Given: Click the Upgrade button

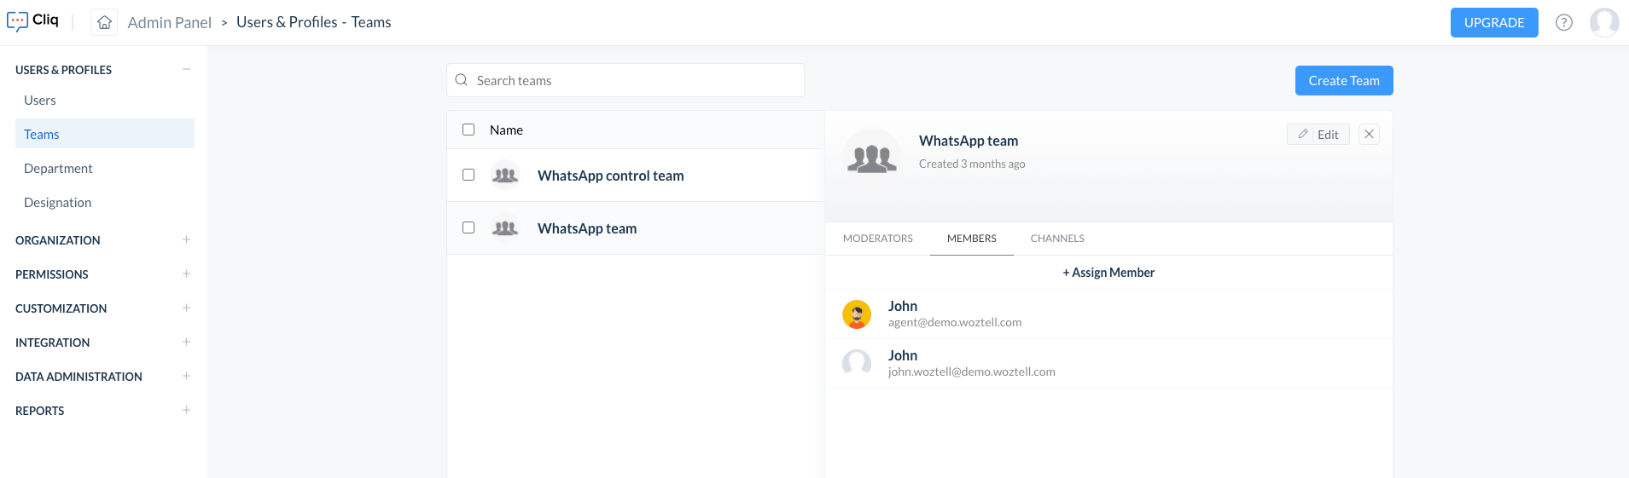Looking at the screenshot, I should click(x=1494, y=22).
